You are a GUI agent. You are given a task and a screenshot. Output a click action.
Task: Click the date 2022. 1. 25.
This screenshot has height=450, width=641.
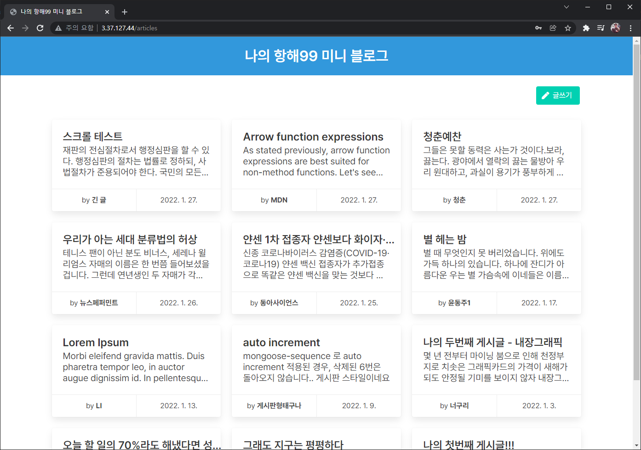pyautogui.click(x=359, y=303)
